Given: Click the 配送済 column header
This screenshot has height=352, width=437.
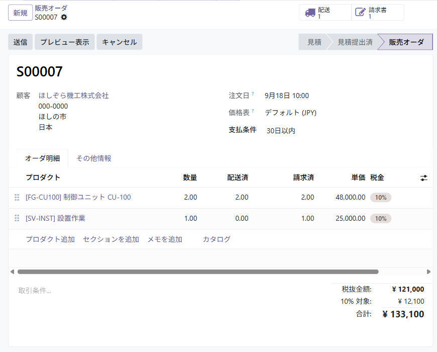Looking at the screenshot, I should click(x=238, y=178).
